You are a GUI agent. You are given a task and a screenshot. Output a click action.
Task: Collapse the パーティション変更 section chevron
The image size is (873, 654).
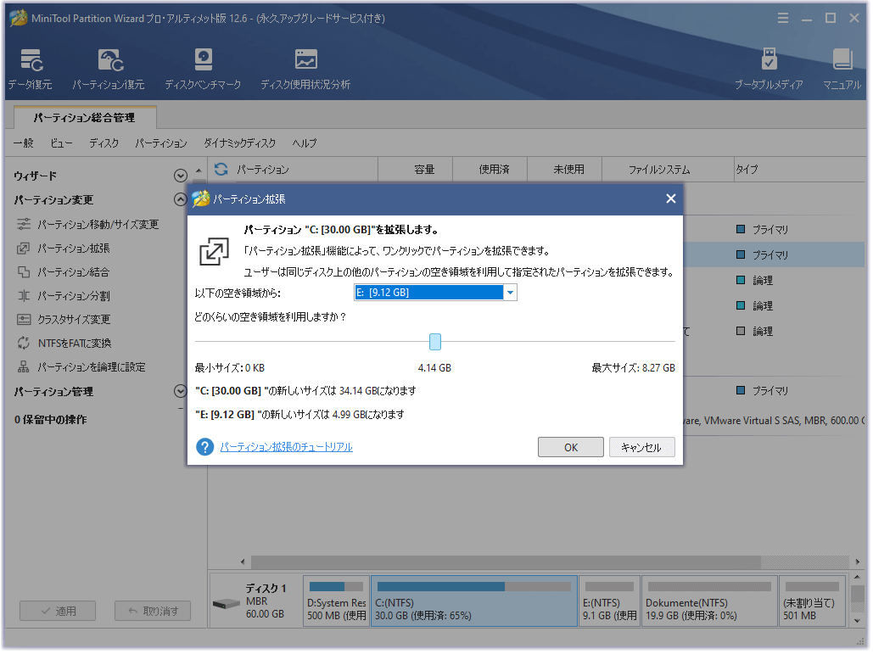[x=180, y=200]
